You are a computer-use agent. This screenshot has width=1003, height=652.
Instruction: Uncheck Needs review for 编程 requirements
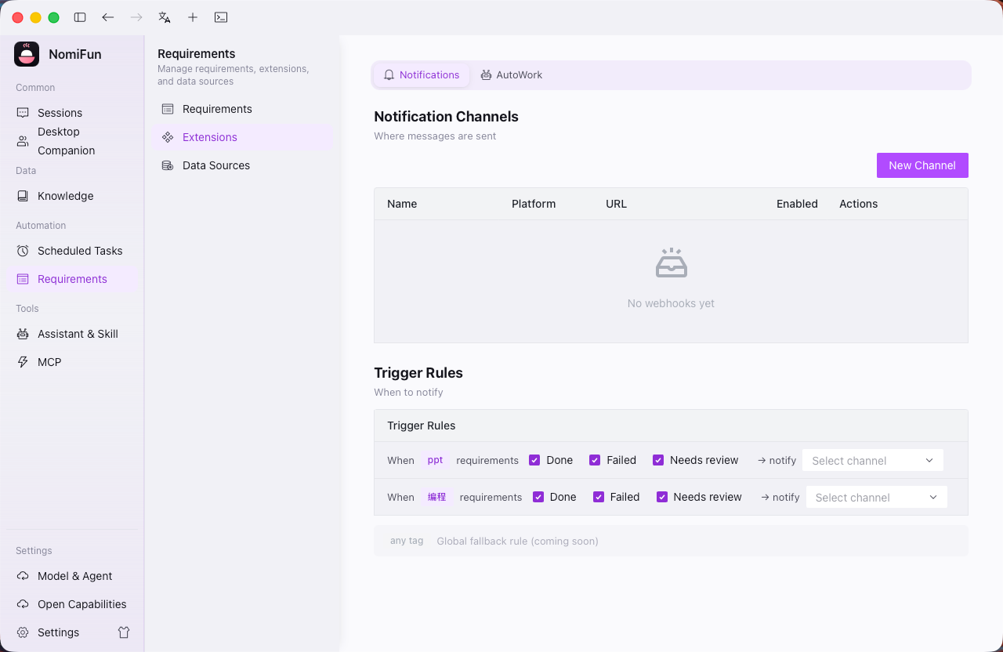point(662,497)
